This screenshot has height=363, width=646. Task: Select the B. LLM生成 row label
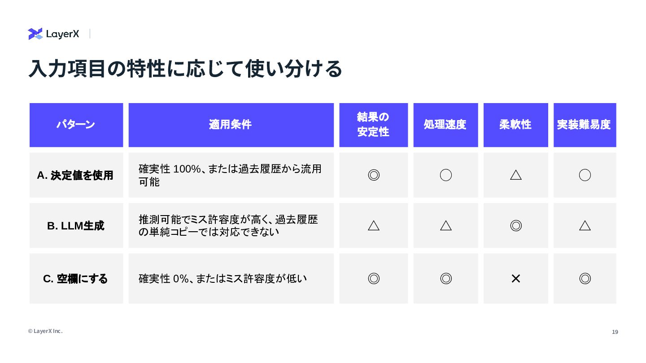[x=75, y=226]
